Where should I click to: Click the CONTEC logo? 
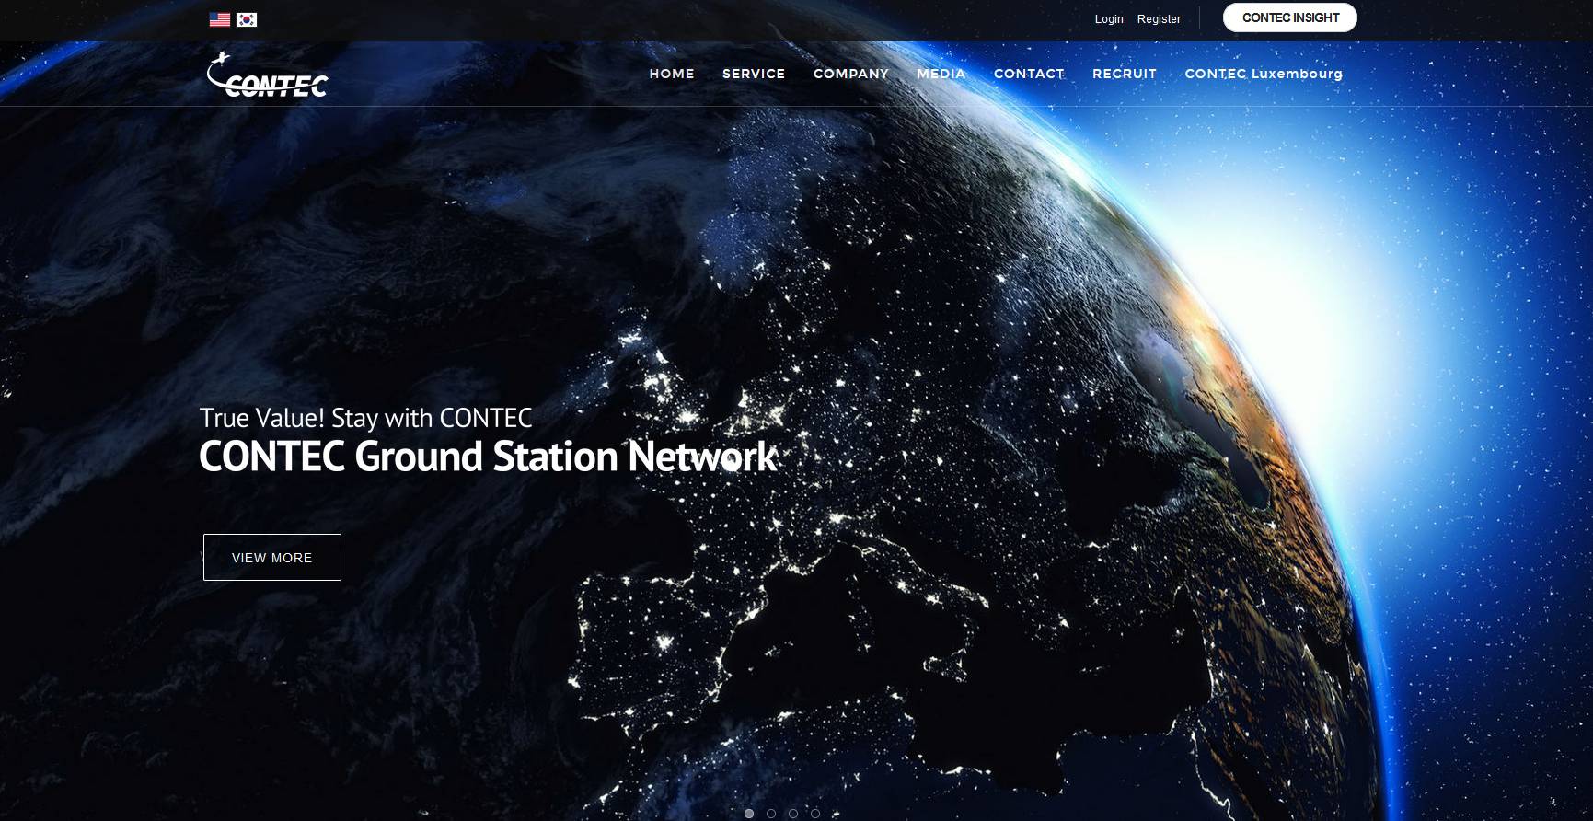pyautogui.click(x=268, y=75)
